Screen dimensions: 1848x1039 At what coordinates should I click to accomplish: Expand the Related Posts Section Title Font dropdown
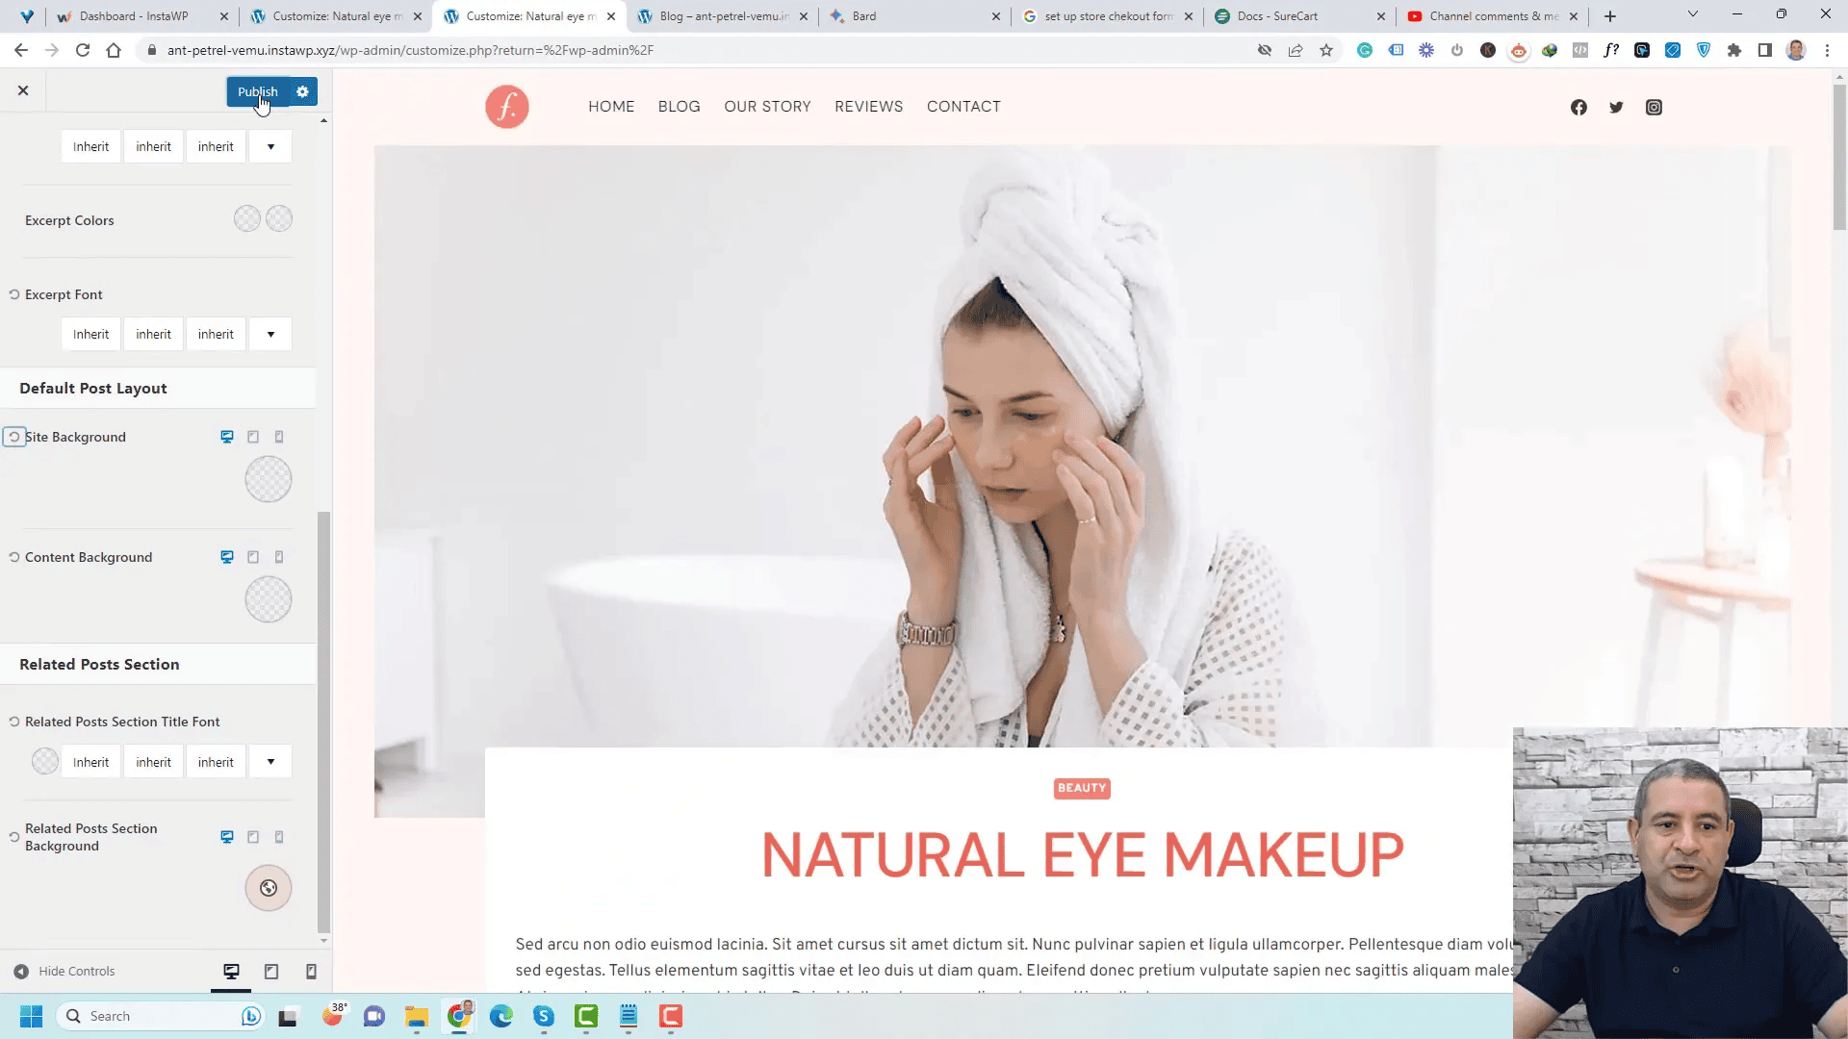point(269,761)
